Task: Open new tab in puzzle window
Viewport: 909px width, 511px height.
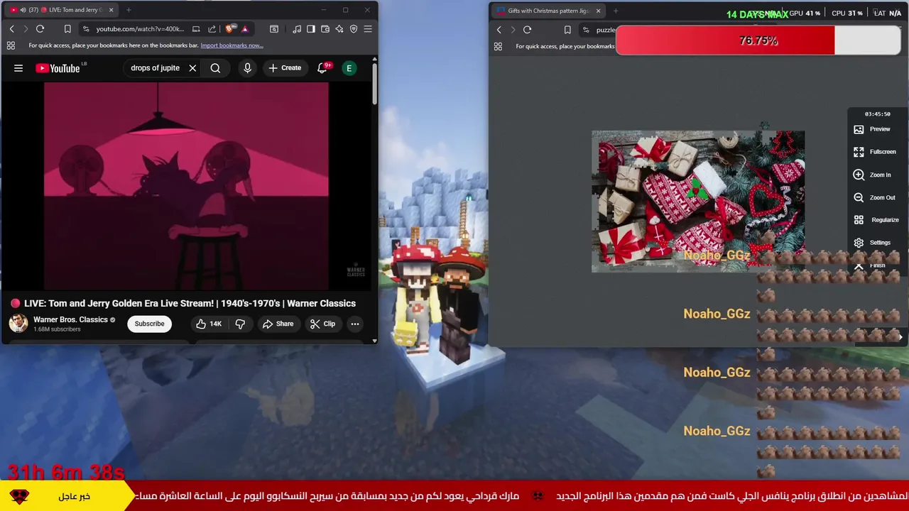Action: [x=616, y=11]
